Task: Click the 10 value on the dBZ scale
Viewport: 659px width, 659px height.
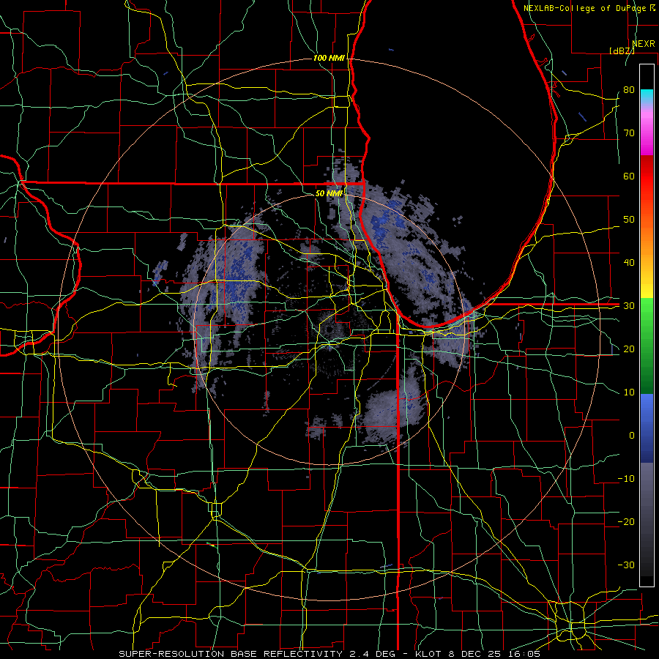Action: tap(629, 392)
